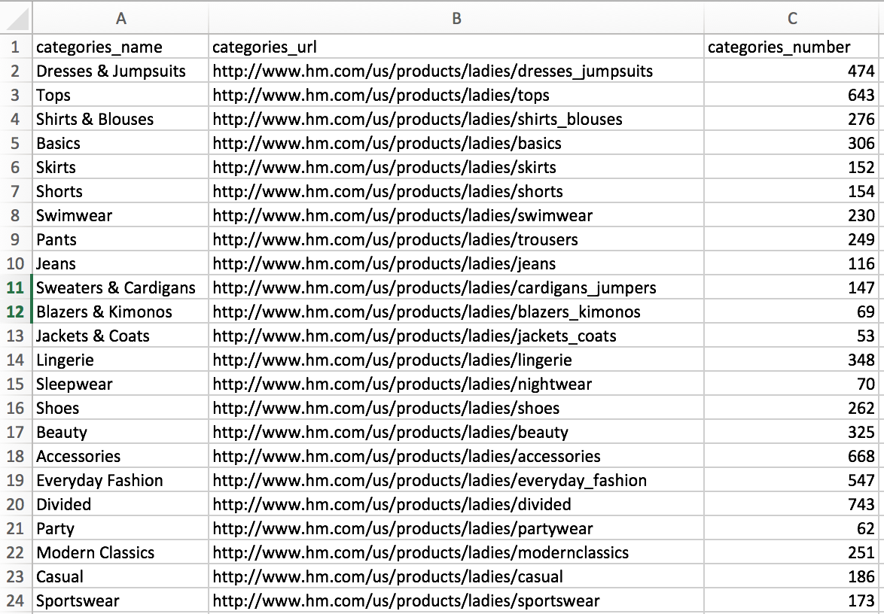Viewport: 884px width, 614px height.
Task: Click the shirts_blouses URL cell
Action: point(456,119)
